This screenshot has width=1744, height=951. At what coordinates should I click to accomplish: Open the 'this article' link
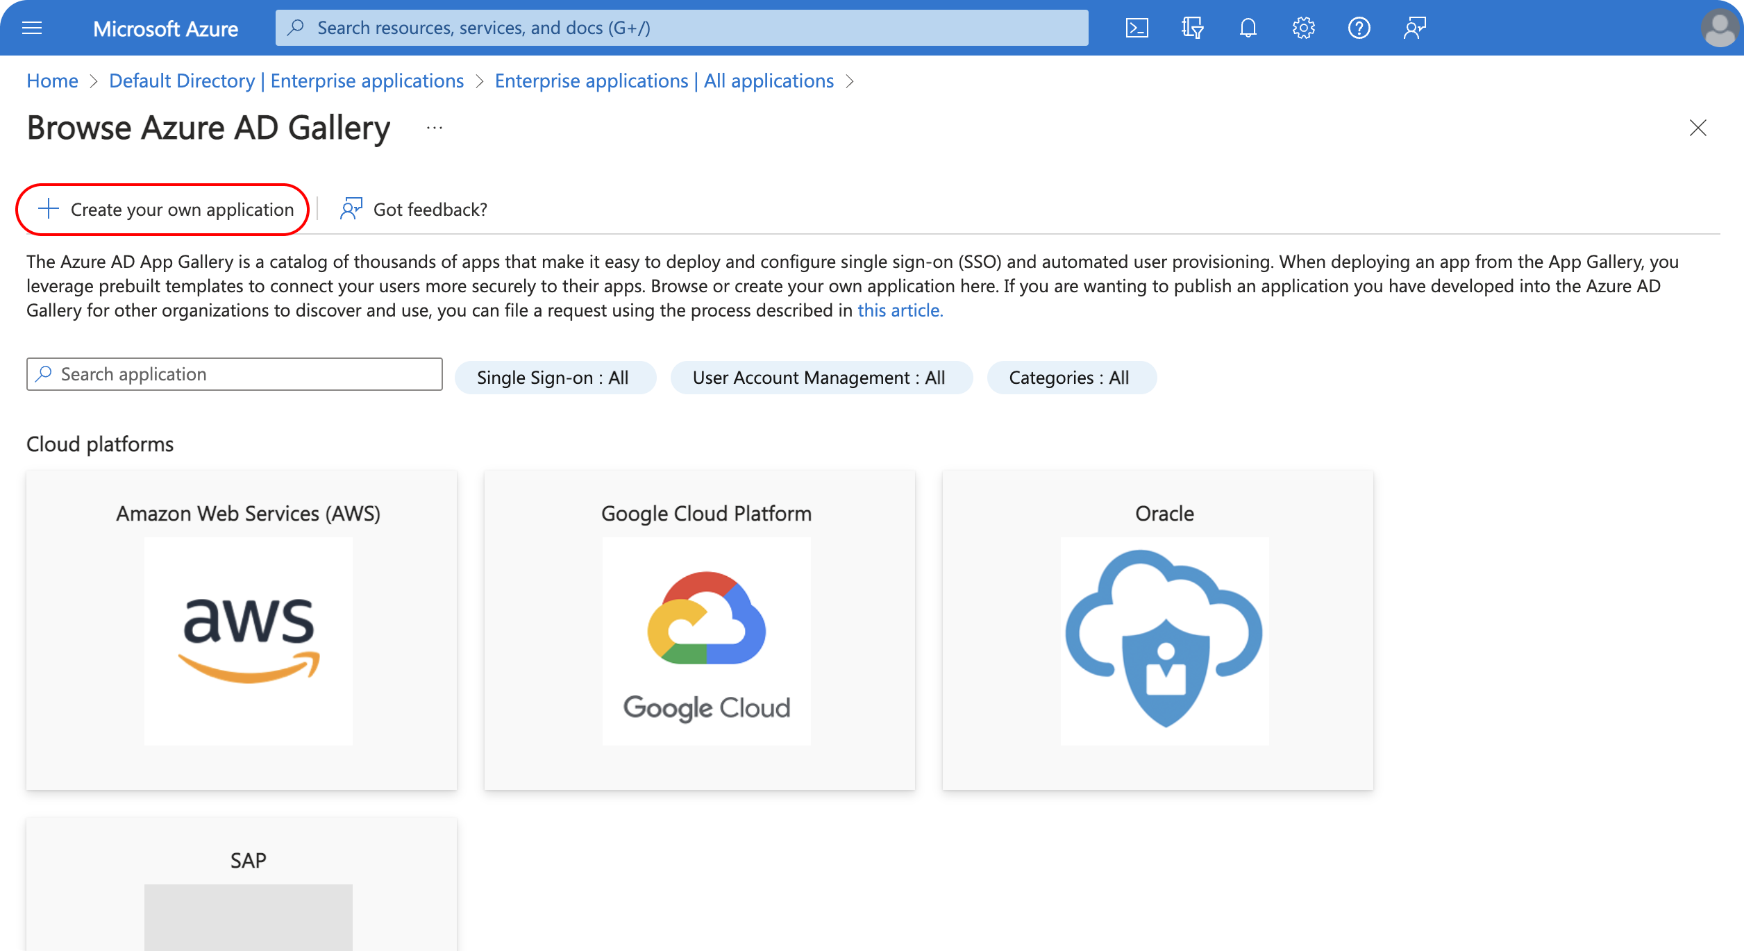(900, 310)
